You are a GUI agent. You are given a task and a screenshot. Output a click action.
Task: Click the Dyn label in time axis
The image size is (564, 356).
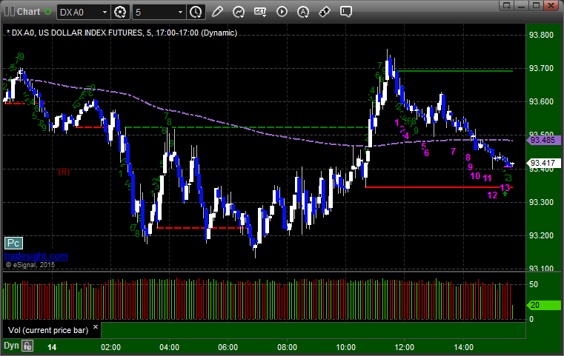pyautogui.click(x=11, y=346)
